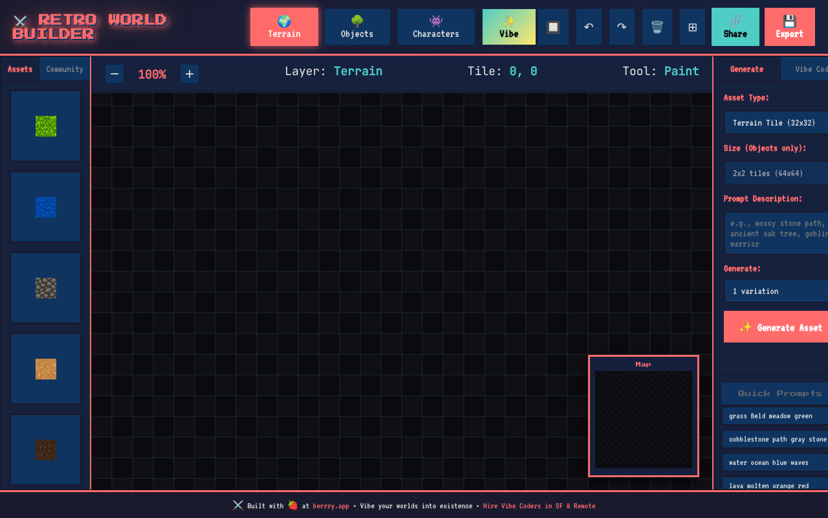The height and width of the screenshot is (518, 828).
Task: Expand the Size (Objects only) dropdown
Action: [x=776, y=173]
